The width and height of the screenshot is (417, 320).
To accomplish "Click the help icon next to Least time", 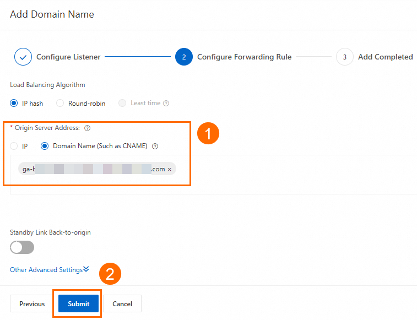I will 166,103.
